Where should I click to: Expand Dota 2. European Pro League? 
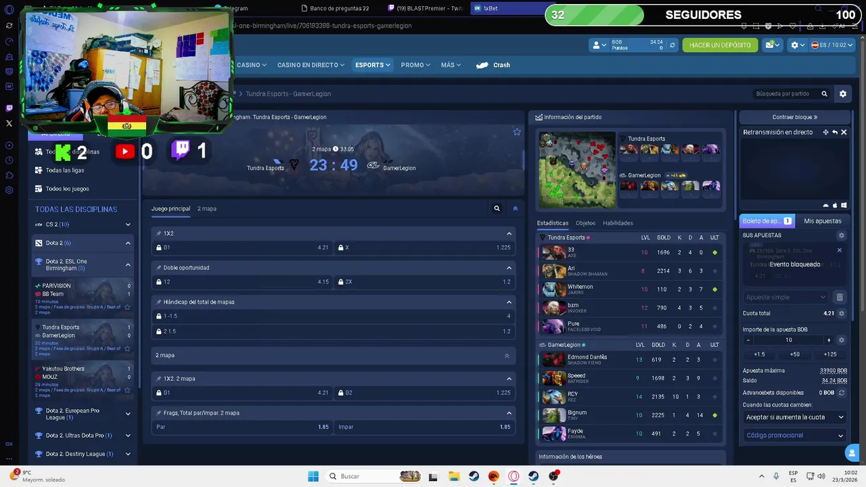tap(128, 414)
